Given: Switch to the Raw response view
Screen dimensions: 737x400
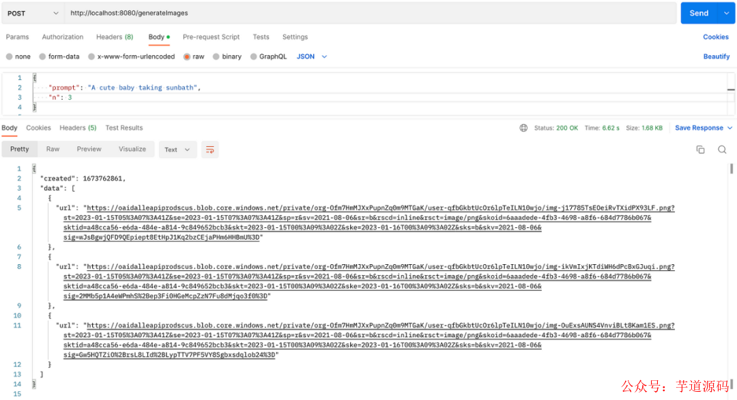Looking at the screenshot, I should click(53, 149).
